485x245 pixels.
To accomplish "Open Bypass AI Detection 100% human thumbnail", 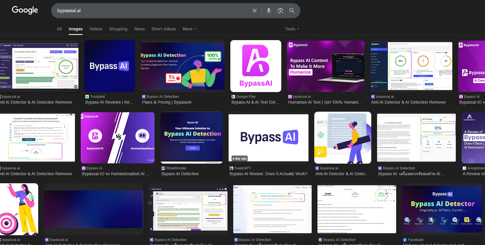I will [183, 66].
